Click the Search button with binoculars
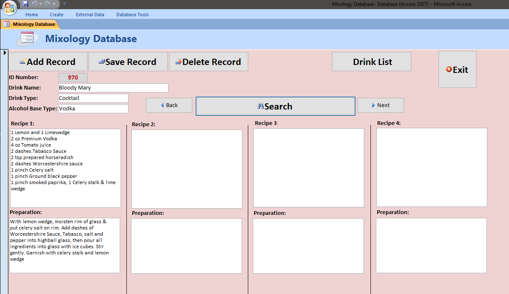This screenshot has height=294, width=509. click(x=275, y=106)
